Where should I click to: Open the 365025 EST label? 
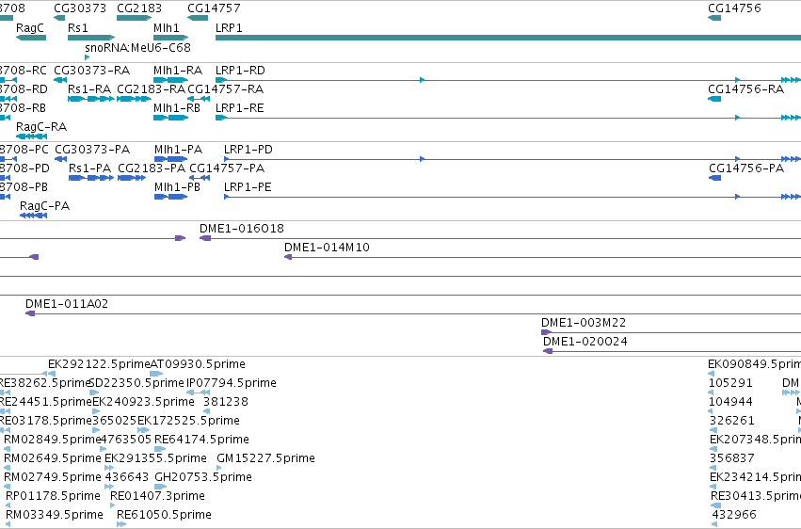tap(115, 421)
